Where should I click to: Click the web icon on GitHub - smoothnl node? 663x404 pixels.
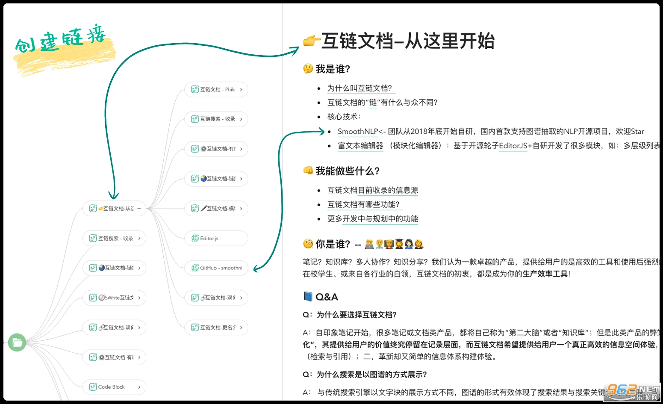195,268
